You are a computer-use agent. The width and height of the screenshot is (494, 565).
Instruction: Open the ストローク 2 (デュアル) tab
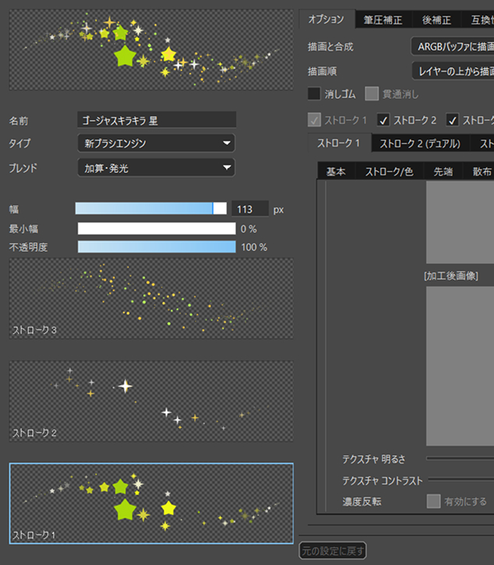tap(419, 143)
